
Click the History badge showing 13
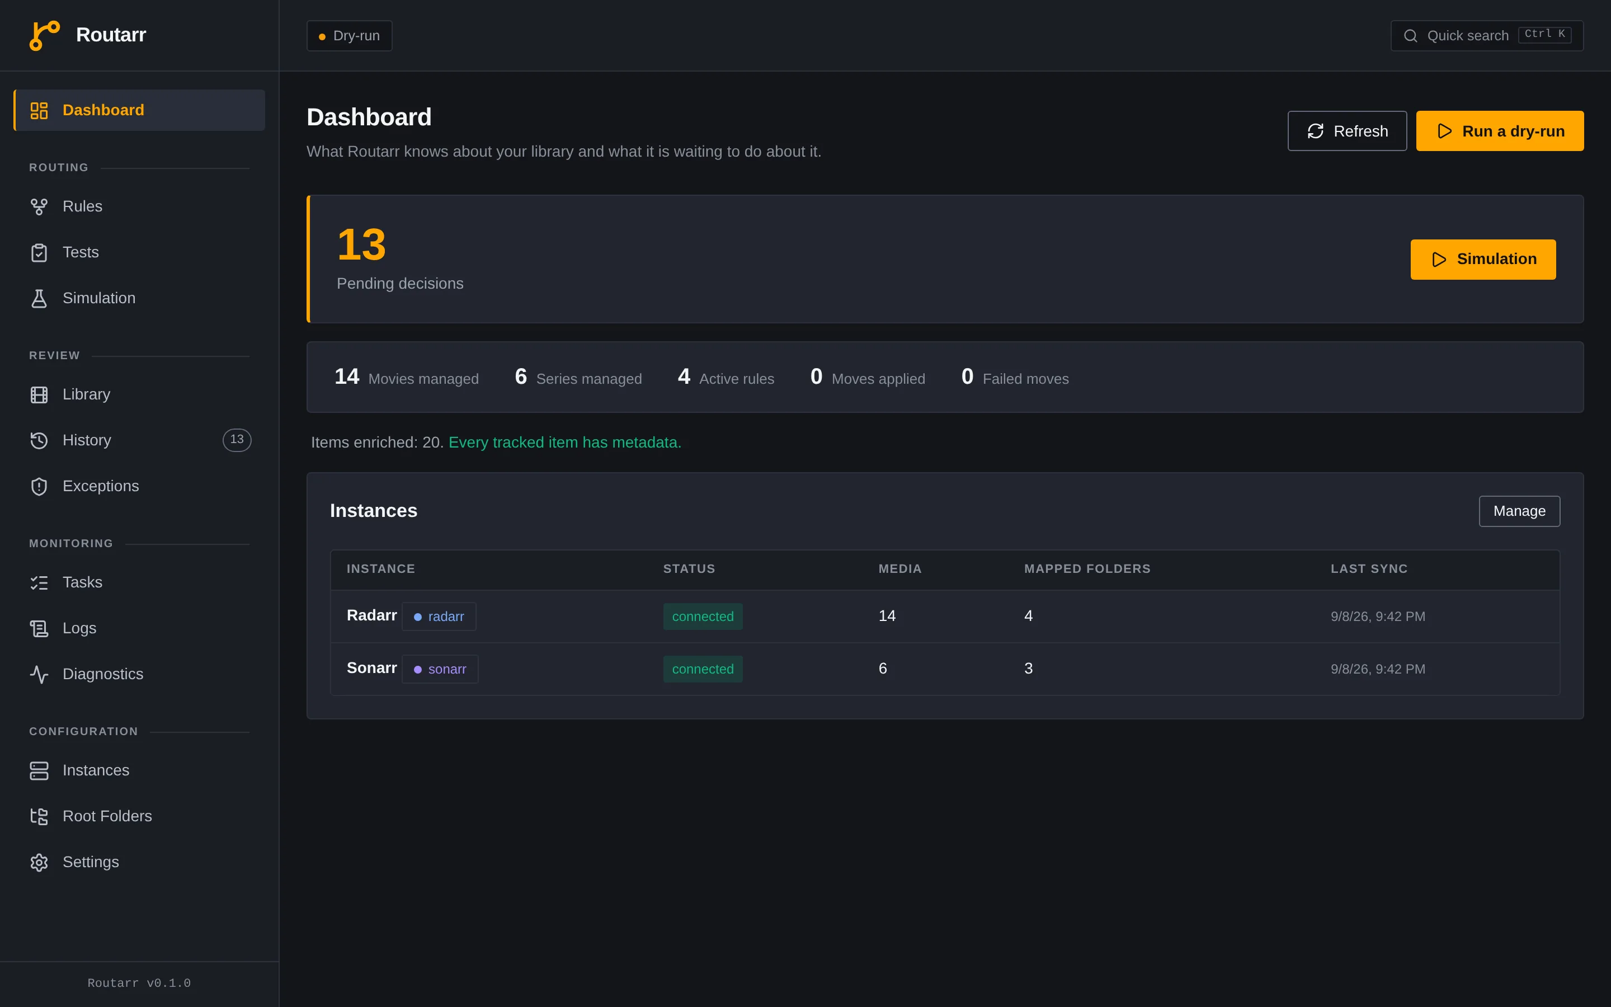coord(237,440)
